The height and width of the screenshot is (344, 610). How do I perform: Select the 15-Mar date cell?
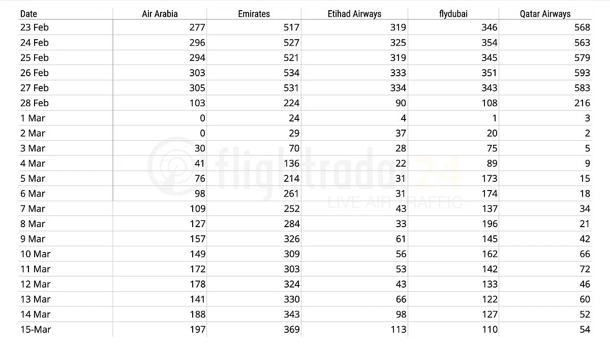tap(36, 329)
